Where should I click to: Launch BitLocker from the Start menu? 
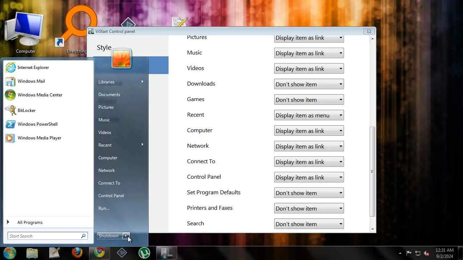coord(21,110)
